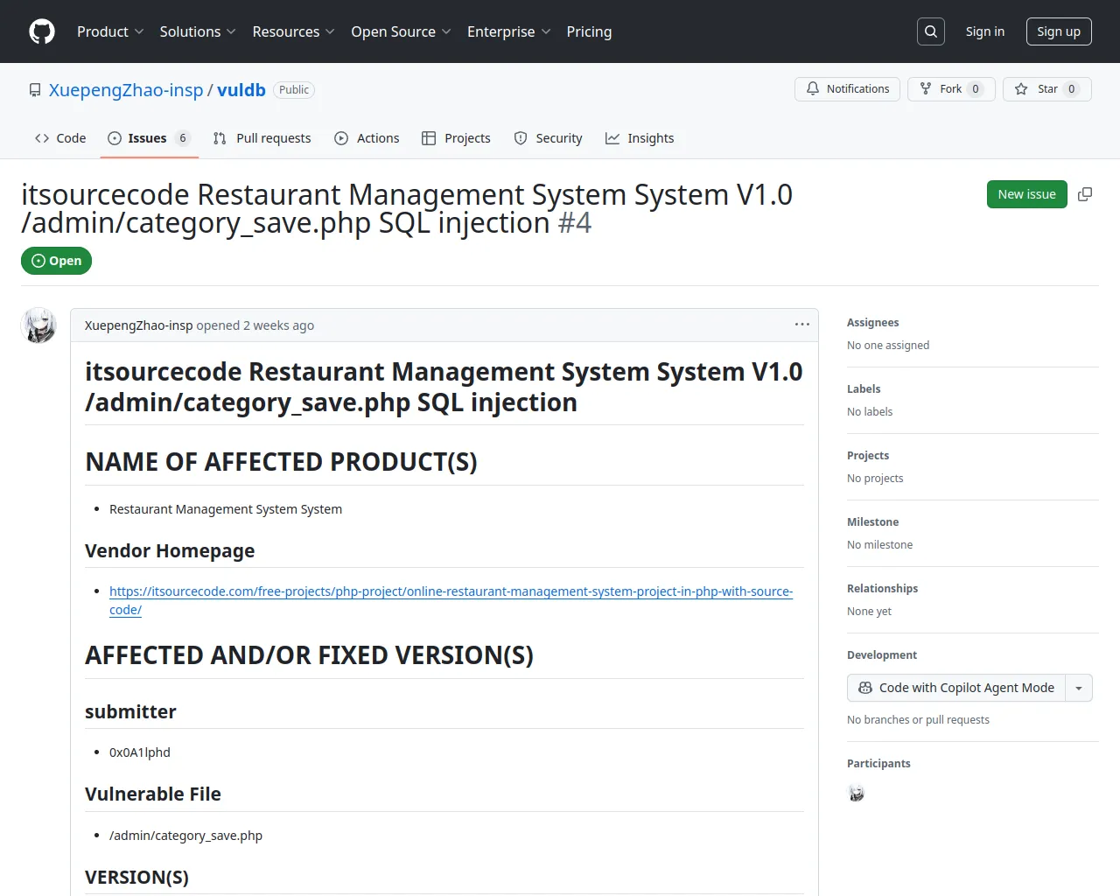Open the itsourcecode vendor homepage URL
The image size is (1120, 896).
pos(451,600)
